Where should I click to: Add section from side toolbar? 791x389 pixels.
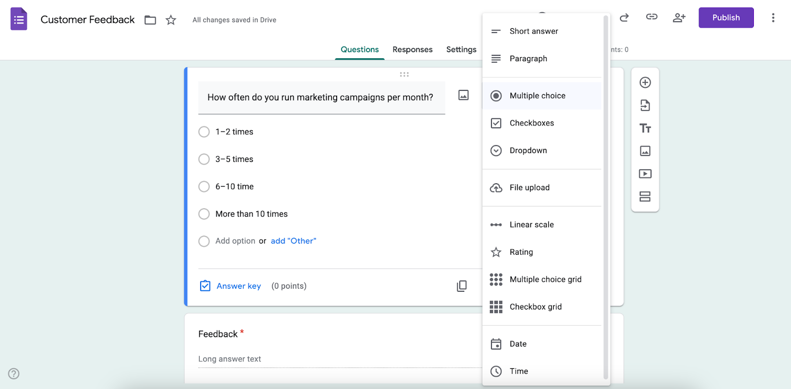pyautogui.click(x=645, y=196)
